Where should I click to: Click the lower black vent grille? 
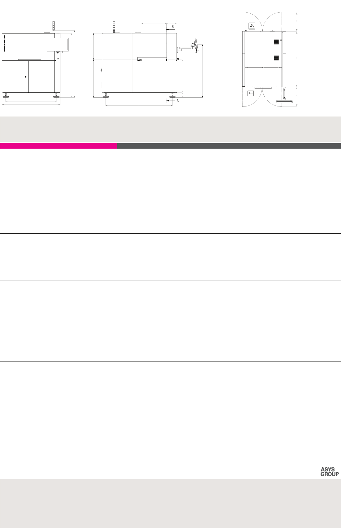tap(276, 58)
